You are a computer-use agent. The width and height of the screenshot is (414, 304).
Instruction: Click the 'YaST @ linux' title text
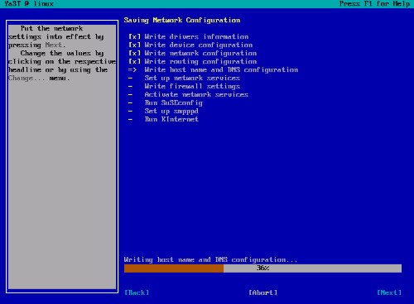tap(29, 3)
